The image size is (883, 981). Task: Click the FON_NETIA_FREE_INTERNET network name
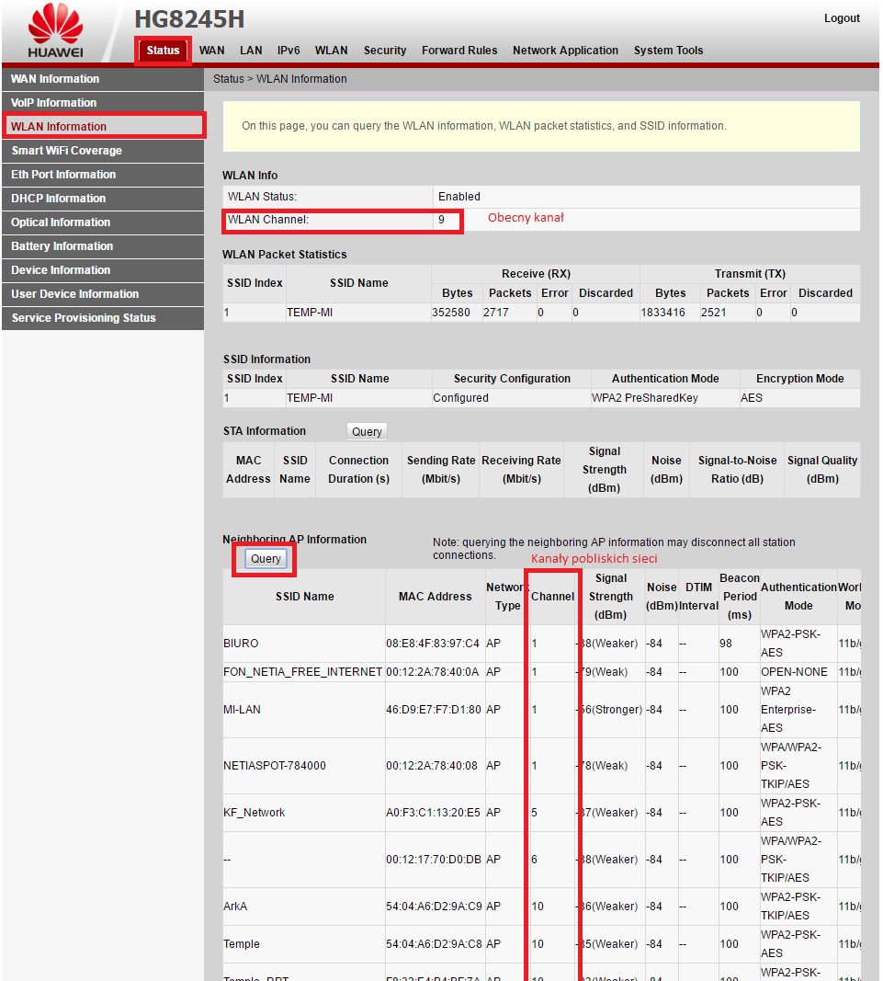pos(302,672)
